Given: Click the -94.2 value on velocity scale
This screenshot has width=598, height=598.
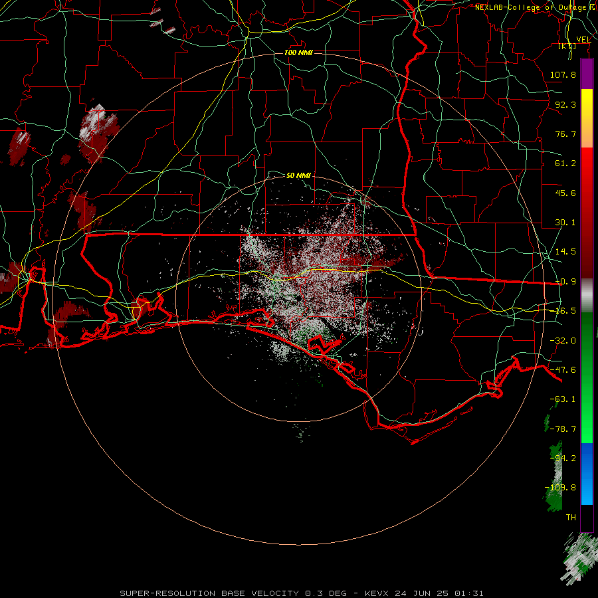Looking at the screenshot, I should (x=563, y=458).
